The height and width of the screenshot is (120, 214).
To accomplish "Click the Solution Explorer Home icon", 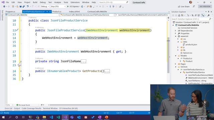I will coord(179,15).
